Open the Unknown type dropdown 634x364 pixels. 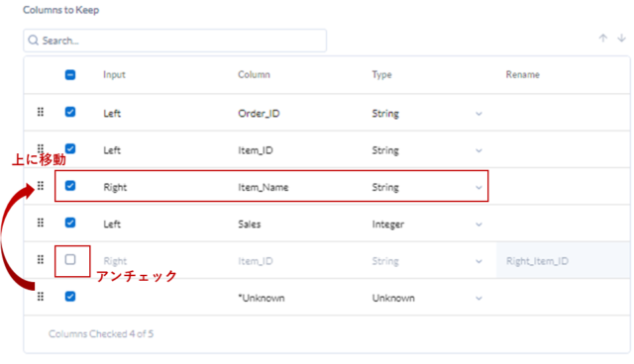[x=478, y=299]
